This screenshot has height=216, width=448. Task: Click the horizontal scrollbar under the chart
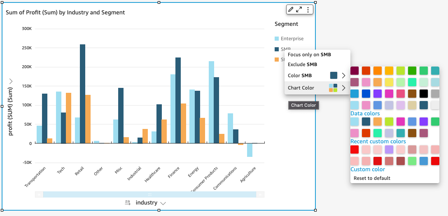click(150, 194)
